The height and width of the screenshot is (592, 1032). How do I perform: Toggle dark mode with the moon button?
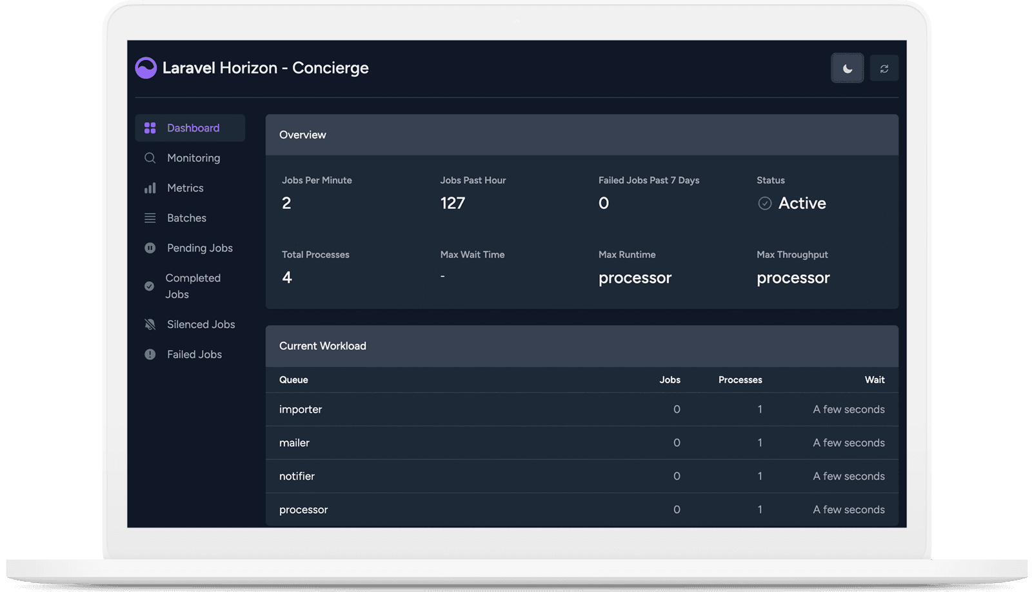(x=847, y=68)
